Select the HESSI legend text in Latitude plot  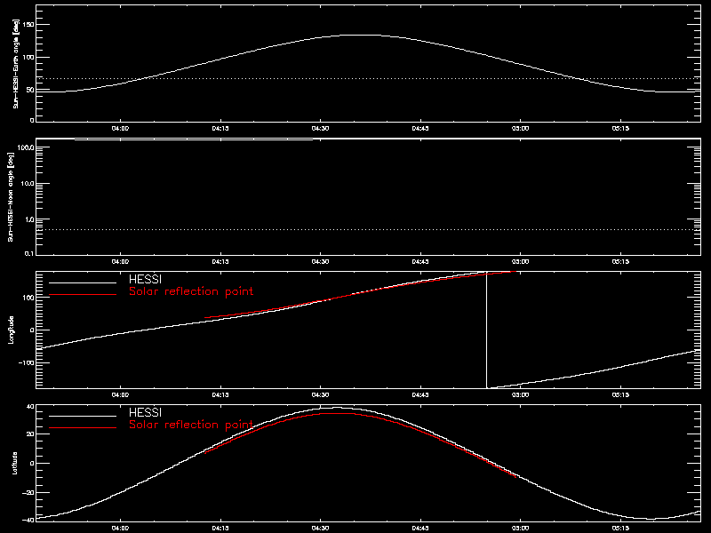tap(145, 412)
